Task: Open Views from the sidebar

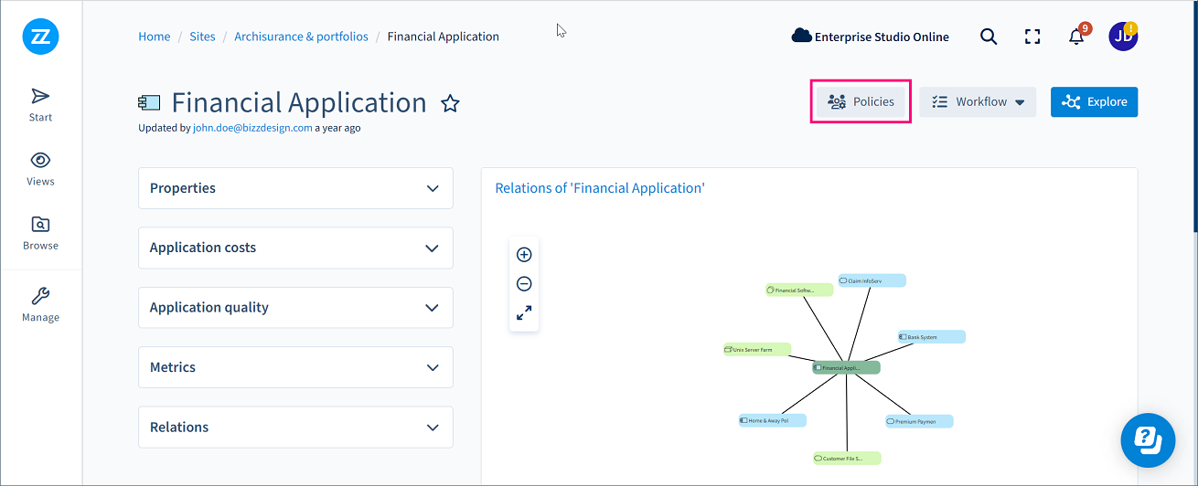Action: [x=40, y=168]
